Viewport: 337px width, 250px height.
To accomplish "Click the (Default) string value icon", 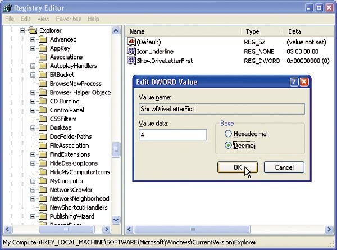I will pos(132,42).
